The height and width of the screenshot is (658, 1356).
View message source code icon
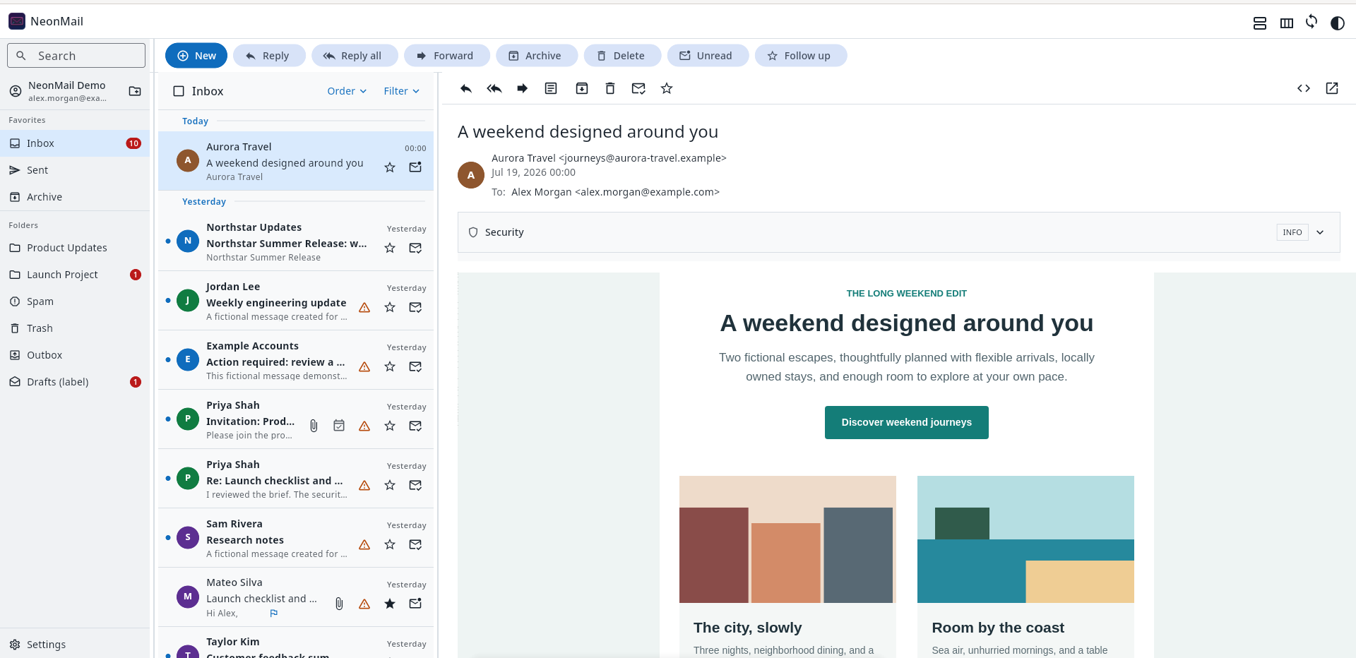1304,88
